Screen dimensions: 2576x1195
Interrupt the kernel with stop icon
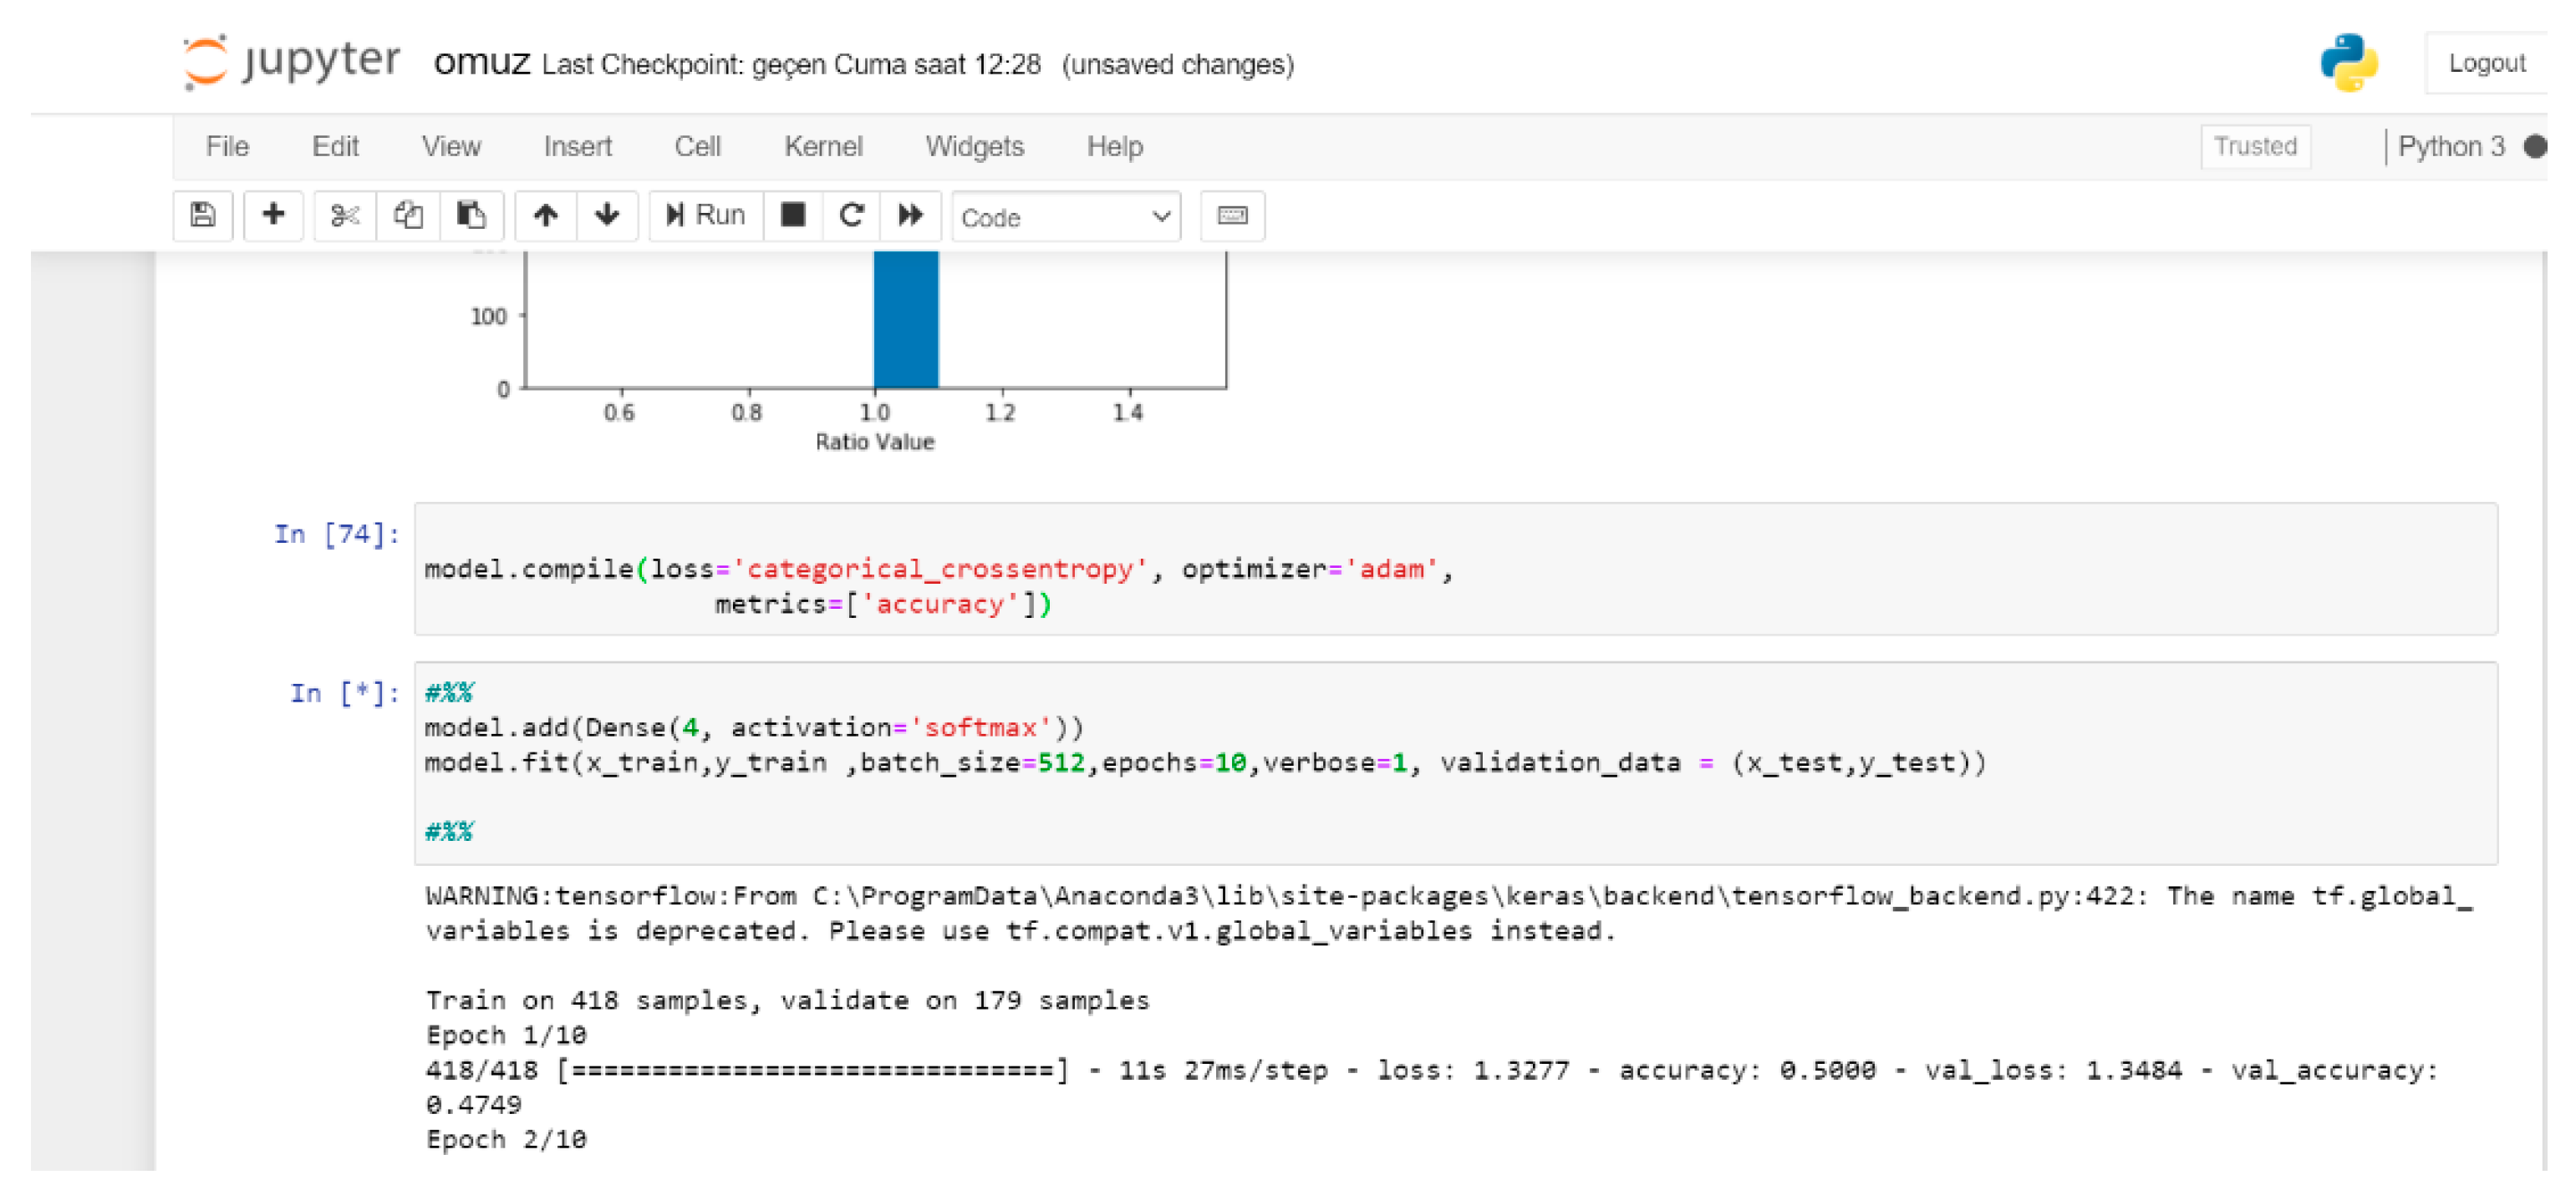793,215
